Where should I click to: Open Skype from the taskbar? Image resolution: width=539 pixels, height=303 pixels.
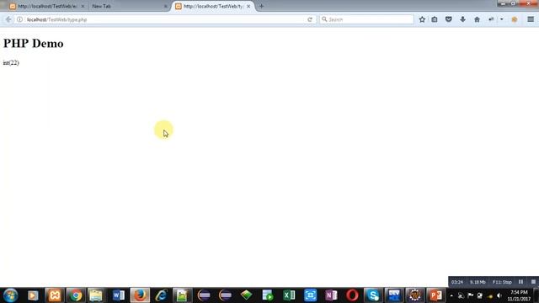[x=373, y=295]
